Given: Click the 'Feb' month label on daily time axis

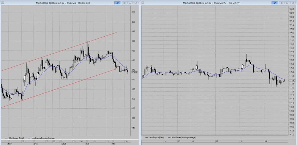Looking at the screenshot, I should pos(88,144).
